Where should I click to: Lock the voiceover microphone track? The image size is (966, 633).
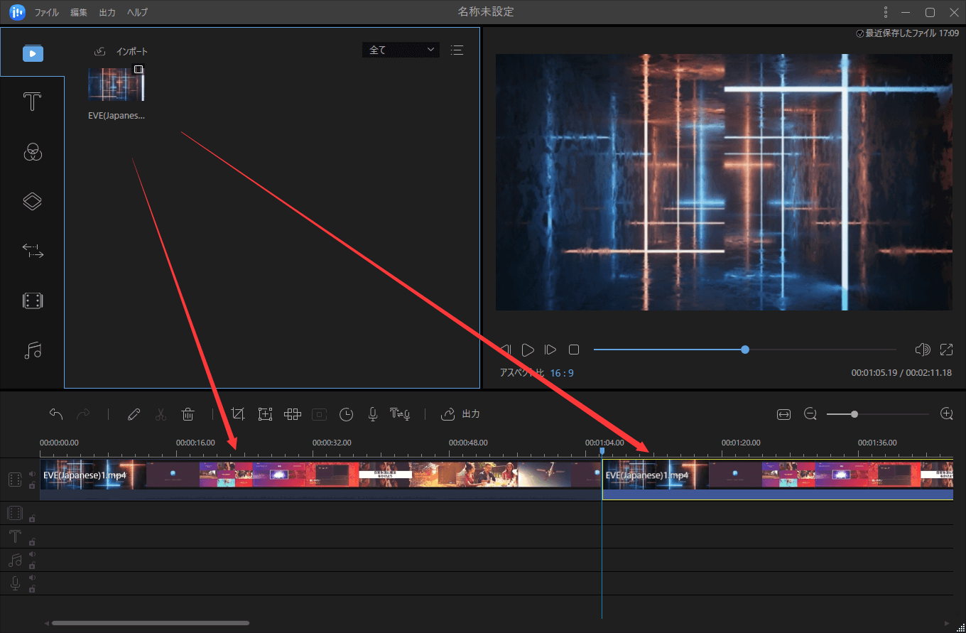coord(32,589)
